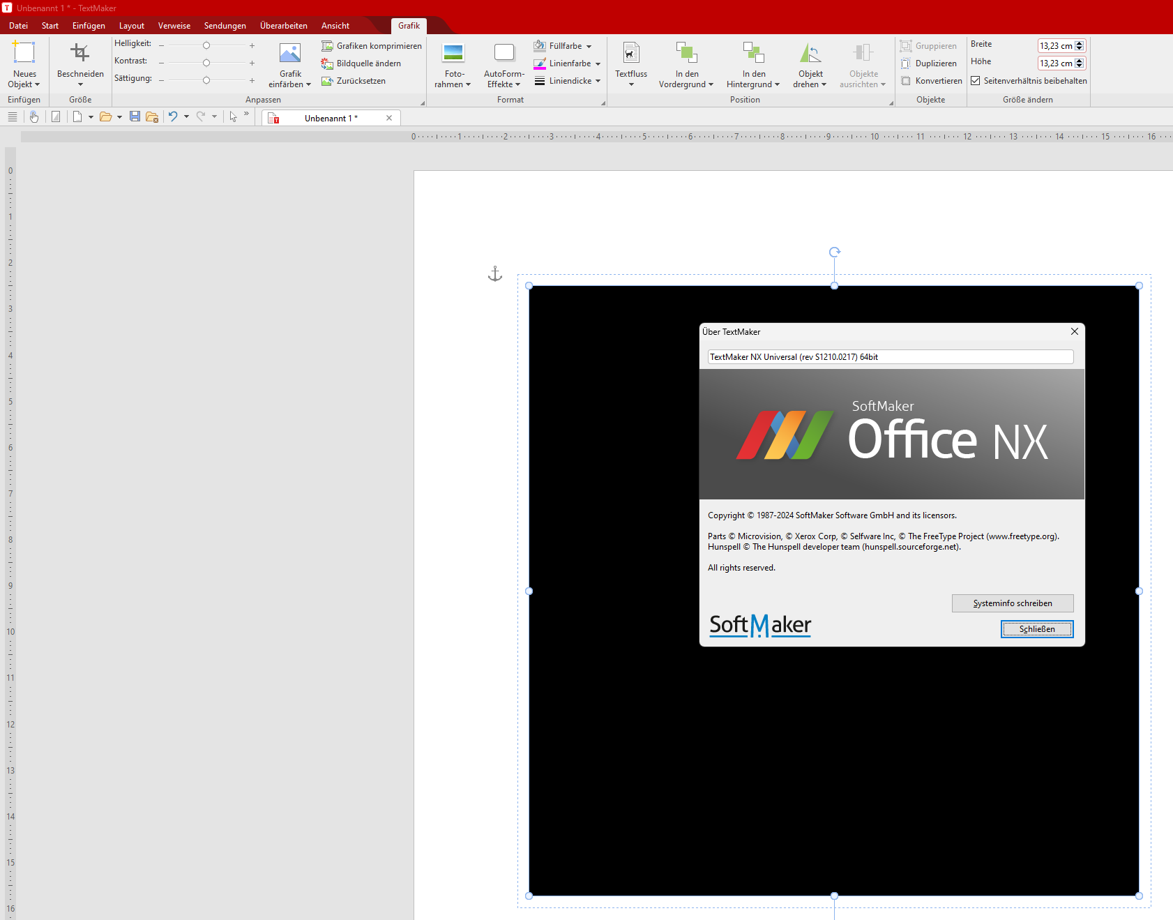Viewport: 1173px width, 920px height.
Task: Expand the Linienfarbe dropdown arrow
Action: [598, 64]
